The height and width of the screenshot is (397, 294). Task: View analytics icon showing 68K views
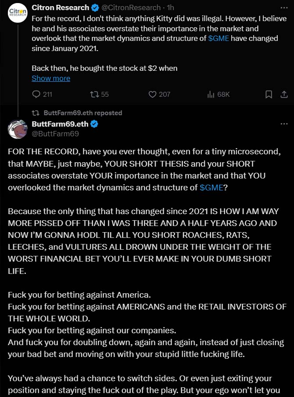click(x=210, y=95)
